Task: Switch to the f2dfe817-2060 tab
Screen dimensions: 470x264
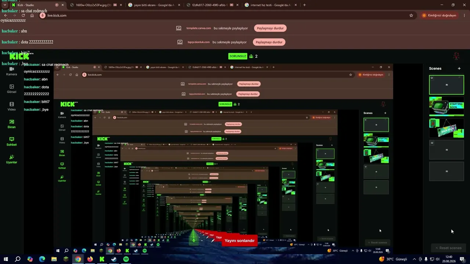Action: pos(212,5)
